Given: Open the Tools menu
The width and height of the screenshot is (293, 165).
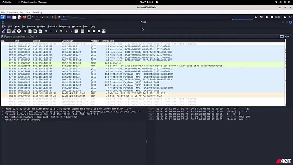Looking at the screenshot, I should [86, 26].
